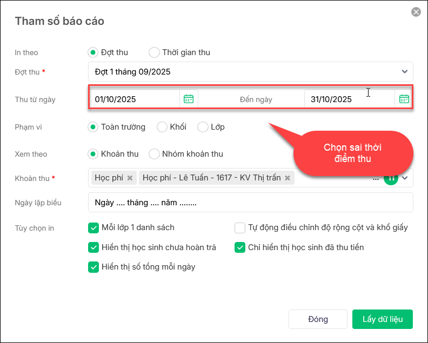Remove the 'Học phí' tag
The width and height of the screenshot is (428, 343).
tap(130, 178)
